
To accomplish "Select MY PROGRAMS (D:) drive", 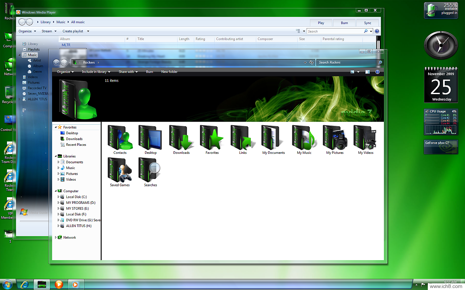I will pyautogui.click(x=81, y=203).
